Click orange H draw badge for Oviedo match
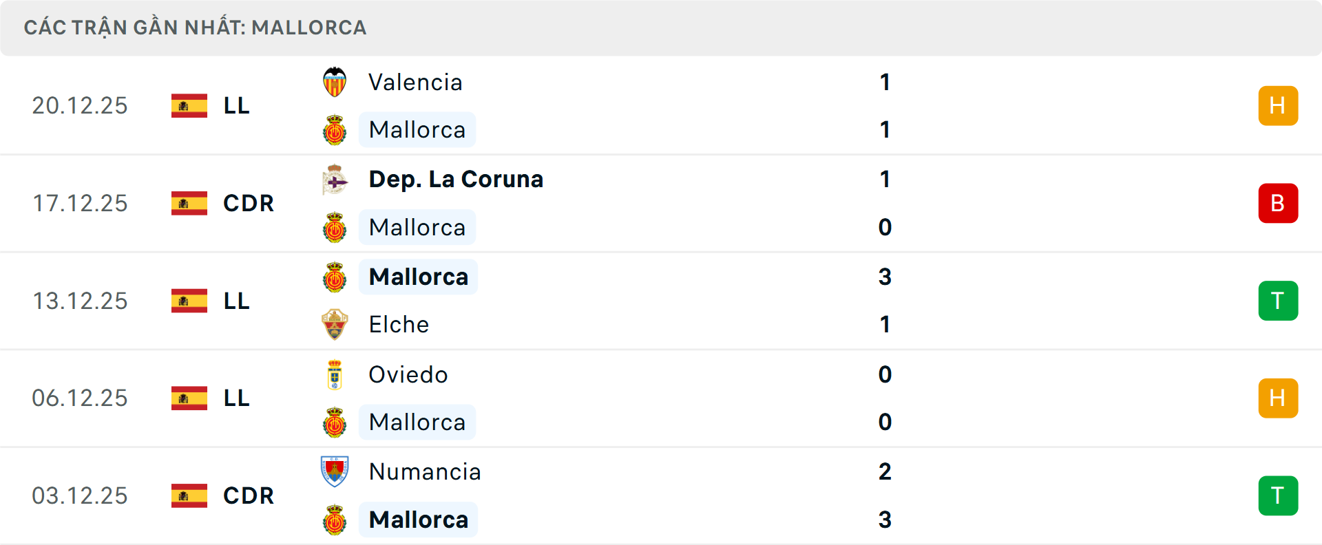 1278,398
